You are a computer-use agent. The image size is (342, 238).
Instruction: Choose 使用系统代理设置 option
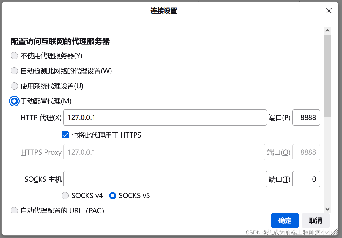pyautogui.click(x=14, y=86)
